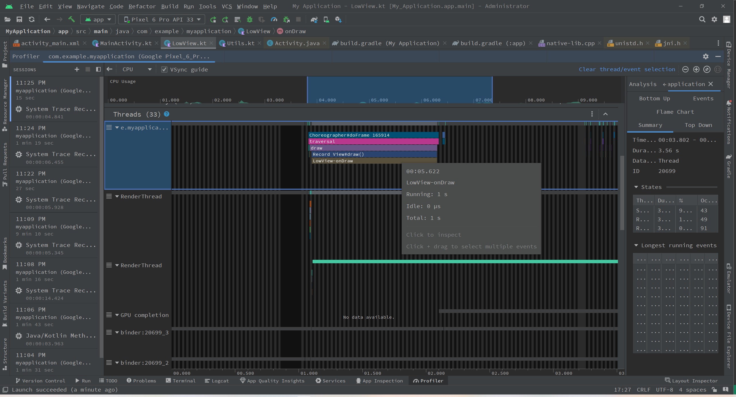Open the Top Down analysis tab
736x397 pixels.
click(698, 125)
